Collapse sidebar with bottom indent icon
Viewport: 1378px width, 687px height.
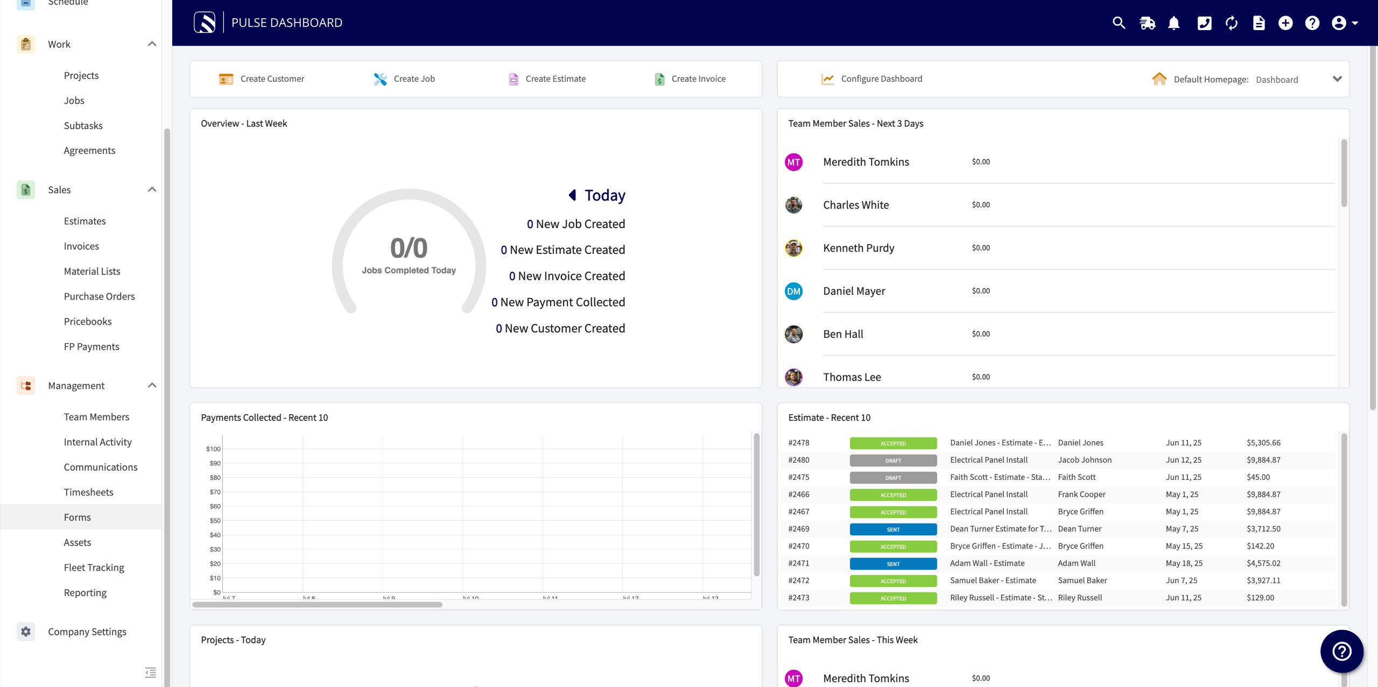[150, 672]
